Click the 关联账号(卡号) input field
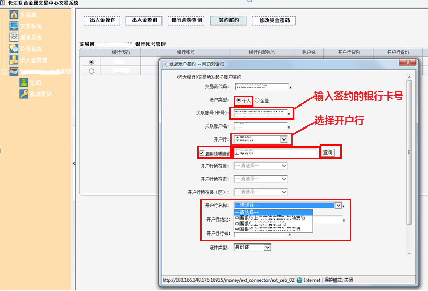Screen dimensions: 428x291 260,113
